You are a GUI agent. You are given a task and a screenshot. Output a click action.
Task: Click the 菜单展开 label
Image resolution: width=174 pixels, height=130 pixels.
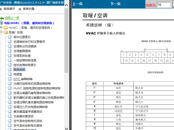9,9
